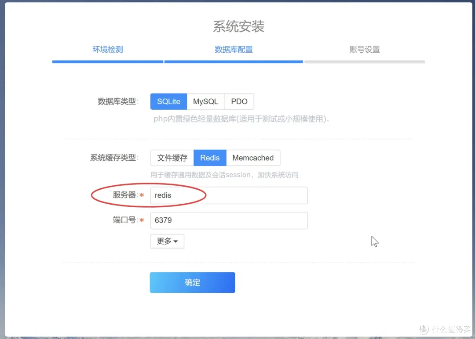This screenshot has width=475, height=339.
Task: Click the 端口号 field label
Action: click(124, 220)
